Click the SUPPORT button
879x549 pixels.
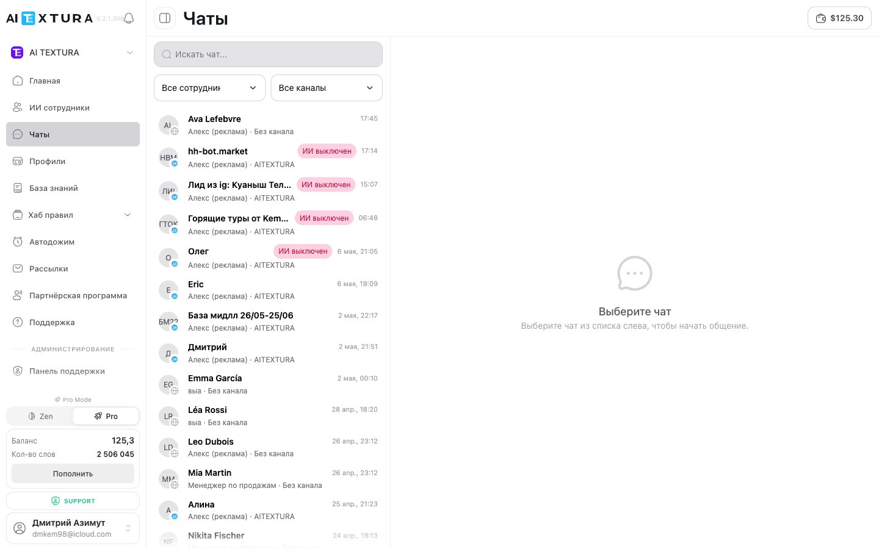point(73,501)
